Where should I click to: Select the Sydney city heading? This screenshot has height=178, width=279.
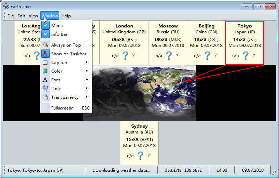139,126
